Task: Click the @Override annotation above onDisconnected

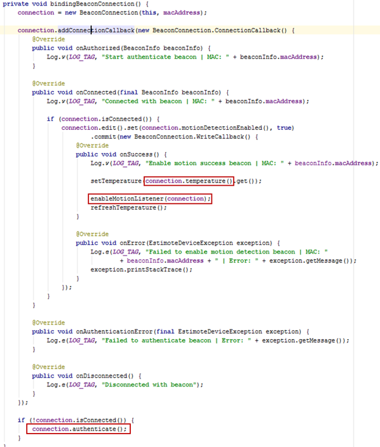Action: tap(49, 367)
